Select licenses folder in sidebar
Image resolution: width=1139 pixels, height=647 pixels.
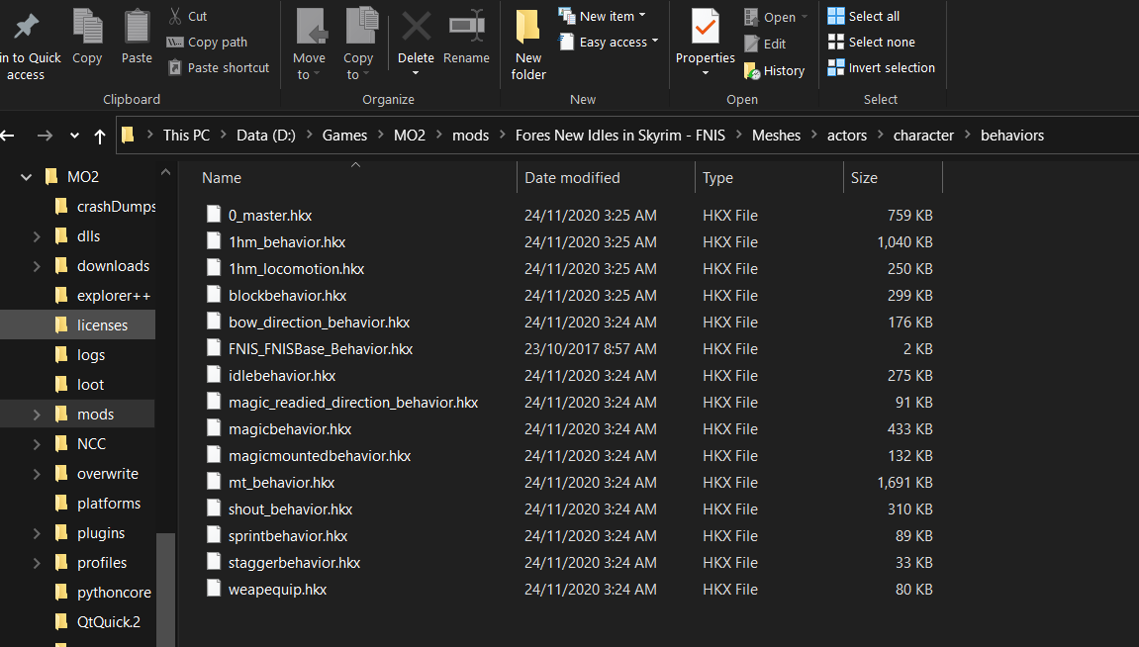point(78,325)
